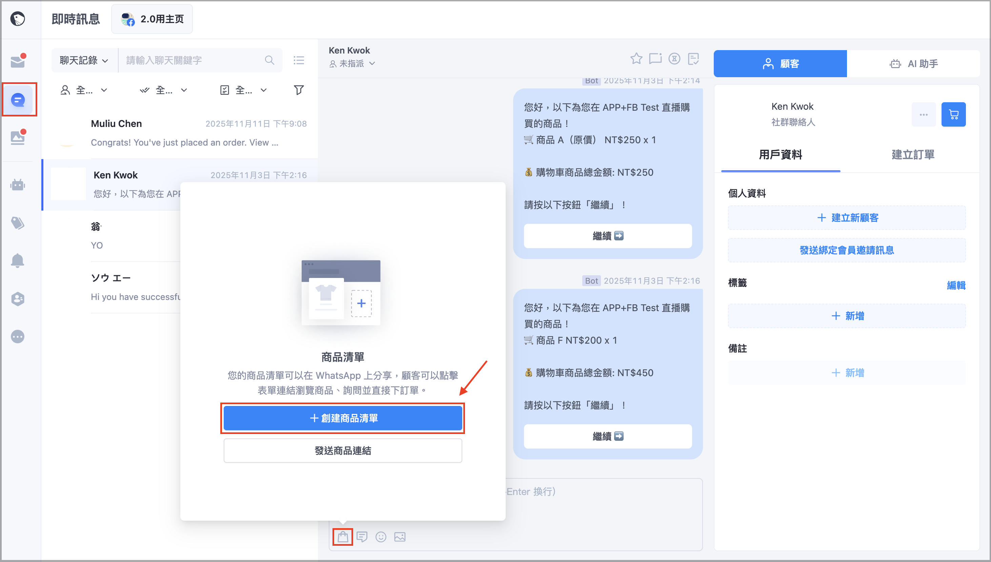Click the 發送商品連結 button
Viewport: 991px width, 562px height.
tap(343, 451)
